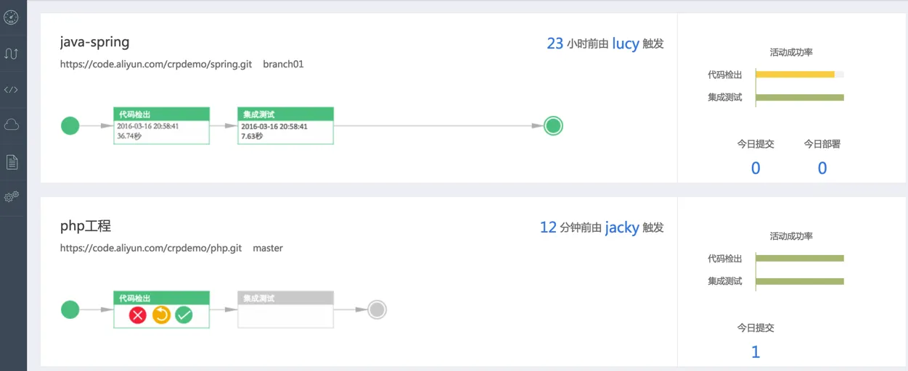This screenshot has width=908, height=371.
Task: Open the settings gears icon in sidebar
Action: pyautogui.click(x=11, y=196)
